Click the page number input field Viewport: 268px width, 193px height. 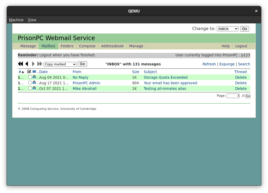coord(233,96)
